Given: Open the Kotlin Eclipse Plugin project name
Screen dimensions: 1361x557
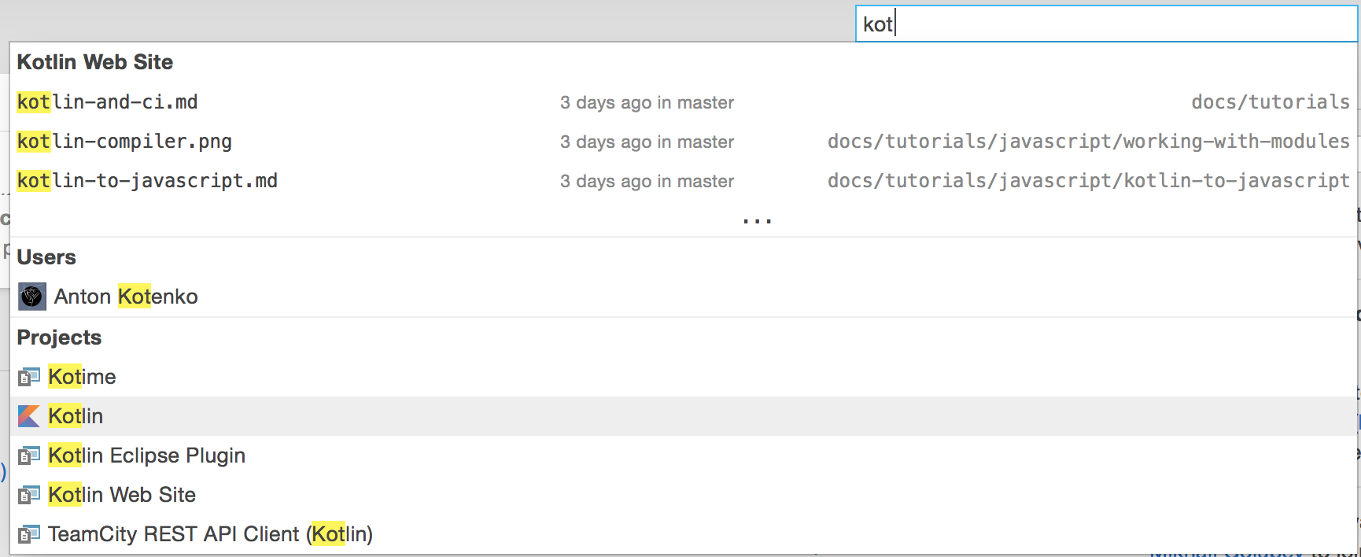Looking at the screenshot, I should pos(146,456).
